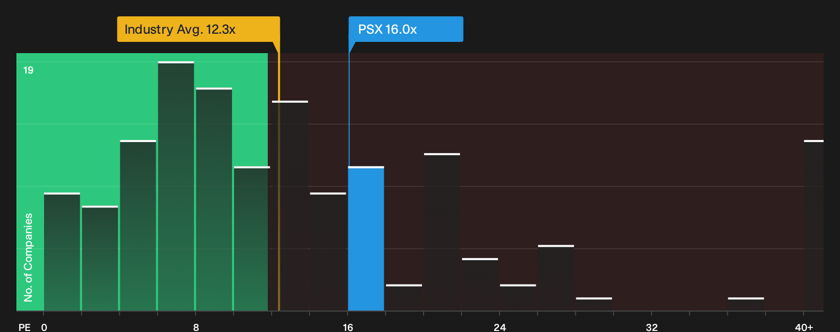The width and height of the screenshot is (840, 332).
Task: Click the x-axis label 40+
Action: [x=804, y=327]
